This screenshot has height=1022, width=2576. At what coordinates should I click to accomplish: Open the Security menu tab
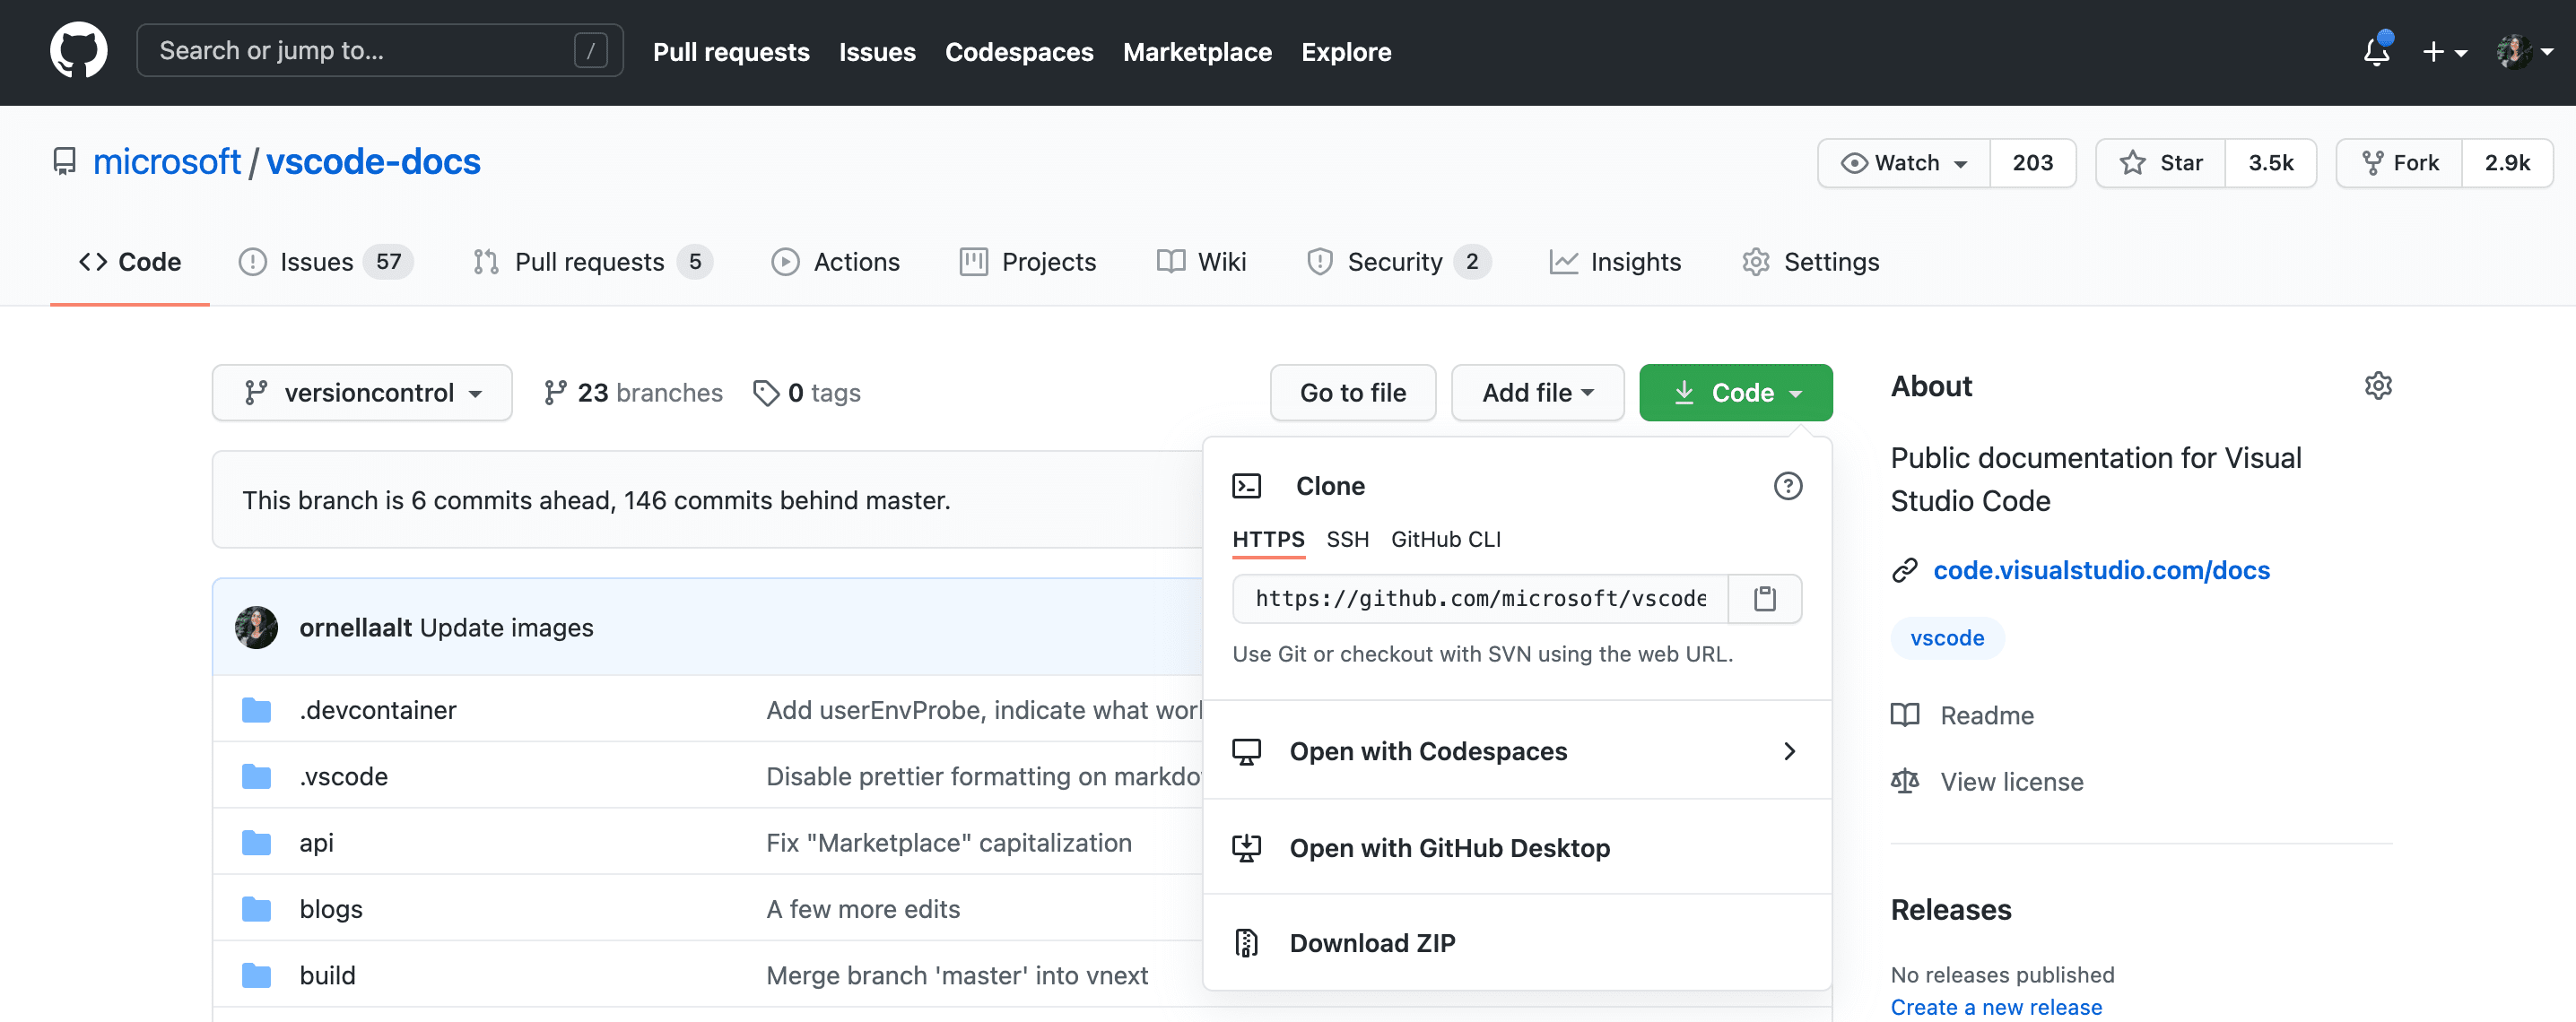click(x=1393, y=260)
